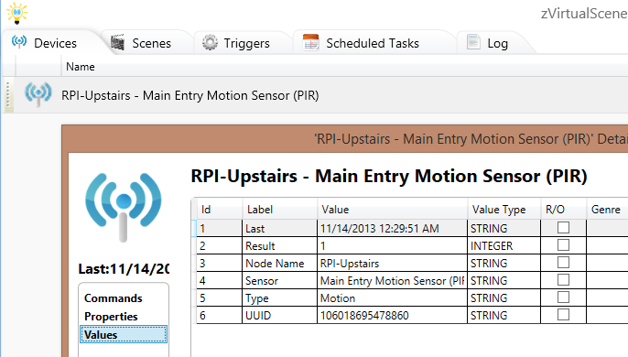This screenshot has height=357, width=628.
Task: Click the zVirtualScenes lightbulb app icon
Action: point(16,13)
